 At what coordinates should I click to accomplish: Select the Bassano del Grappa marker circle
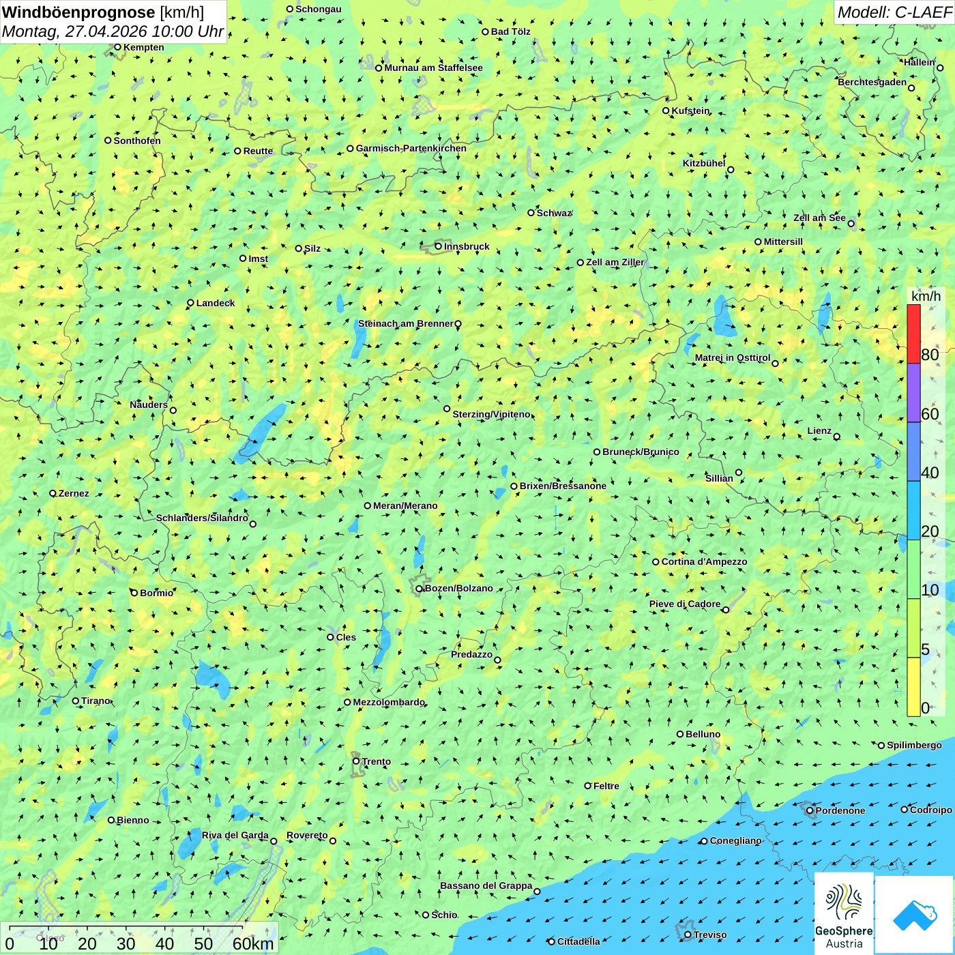click(537, 892)
